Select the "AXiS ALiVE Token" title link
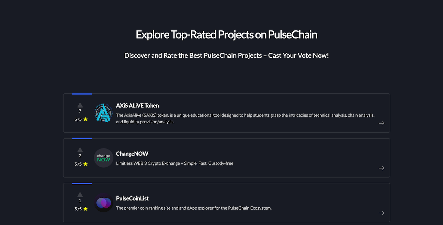Image resolution: width=443 pixels, height=225 pixels. pyautogui.click(x=137, y=106)
